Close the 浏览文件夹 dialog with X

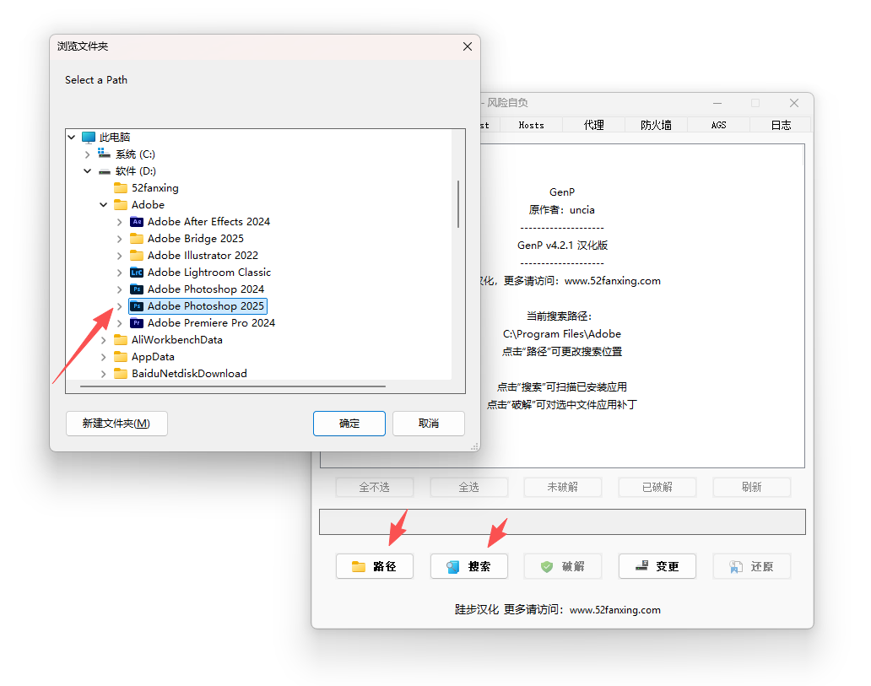coord(468,46)
